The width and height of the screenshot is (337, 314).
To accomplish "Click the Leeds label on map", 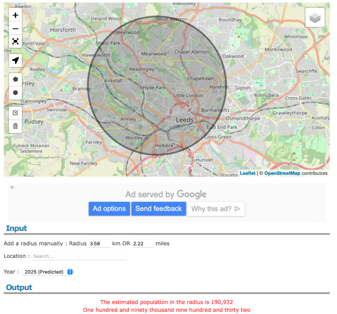I will coord(185,120).
